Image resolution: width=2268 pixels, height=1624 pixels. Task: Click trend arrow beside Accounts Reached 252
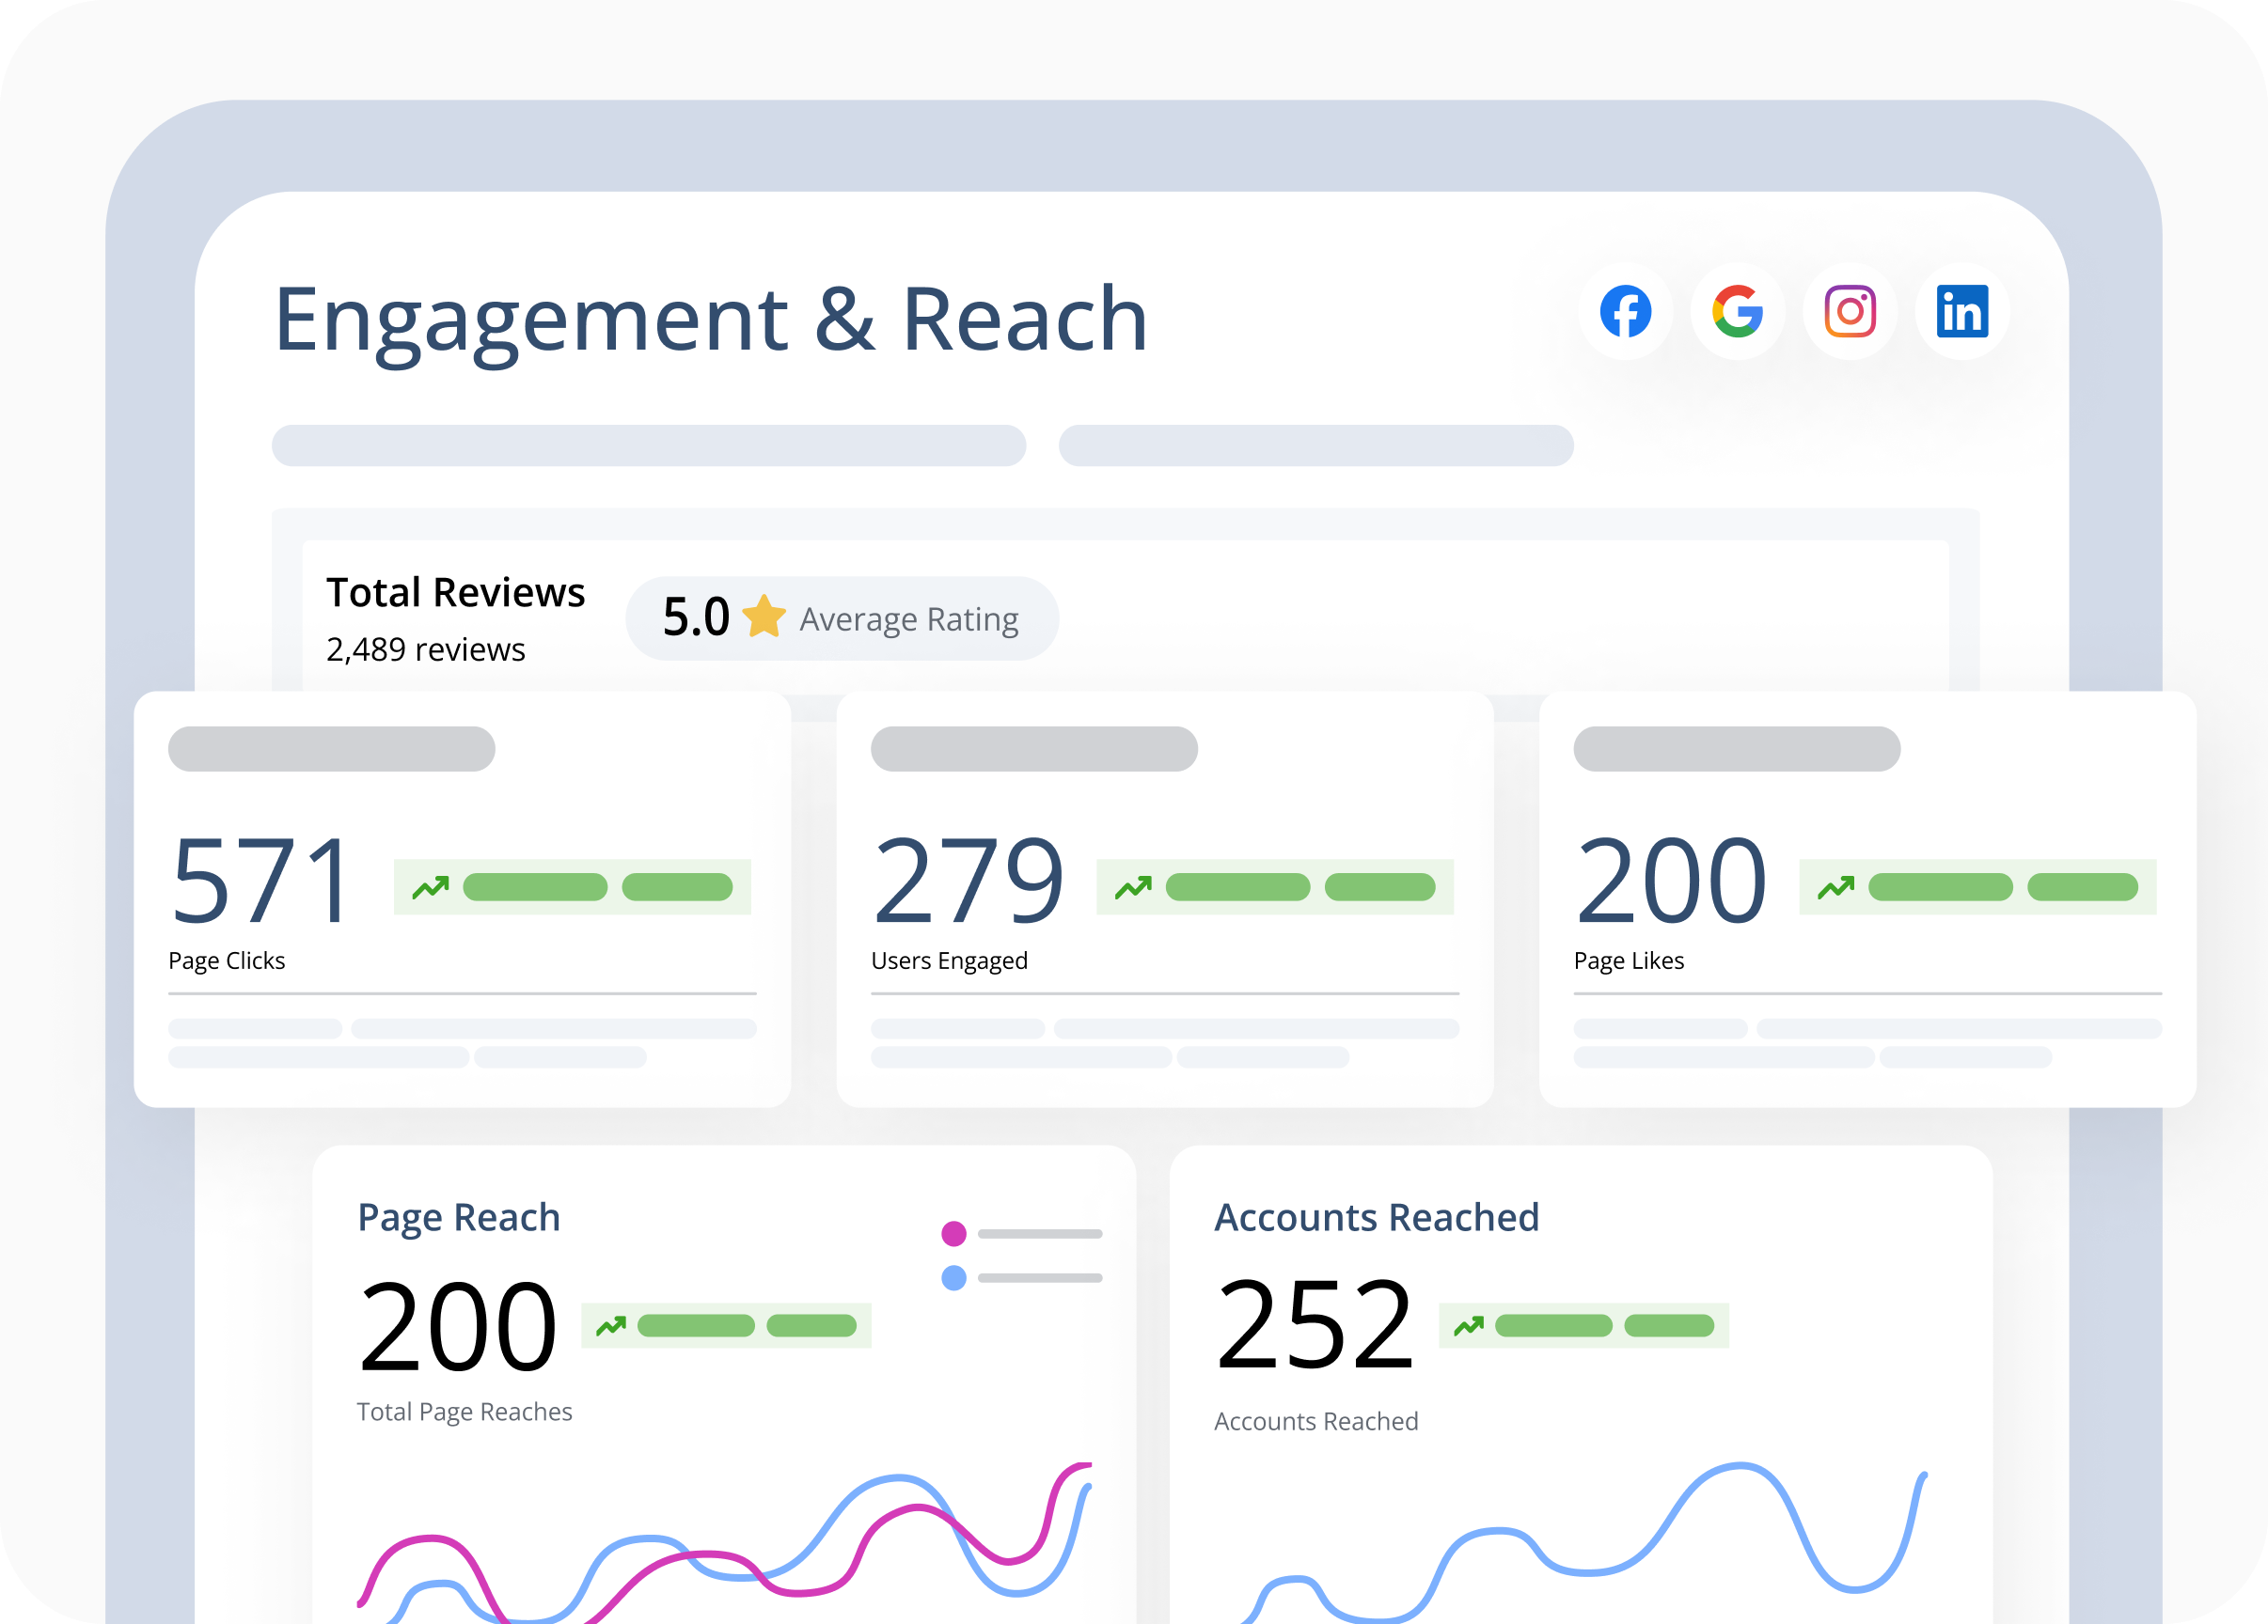(x=1469, y=1326)
